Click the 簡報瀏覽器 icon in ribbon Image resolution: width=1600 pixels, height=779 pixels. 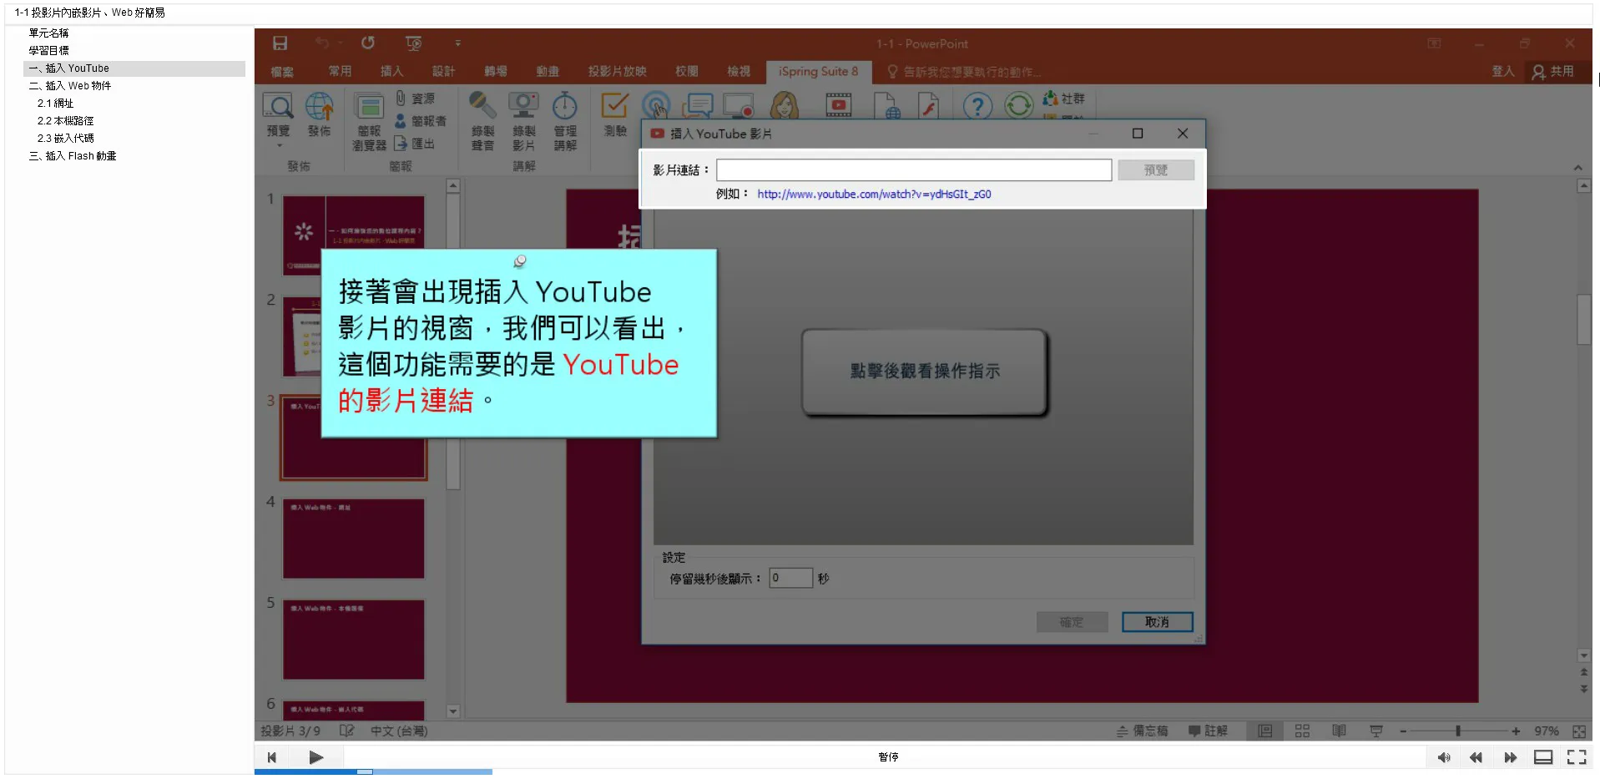pos(369,107)
